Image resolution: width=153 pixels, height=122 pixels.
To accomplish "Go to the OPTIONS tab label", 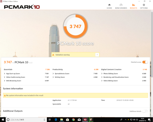I will pyautogui.click(x=144, y=8).
